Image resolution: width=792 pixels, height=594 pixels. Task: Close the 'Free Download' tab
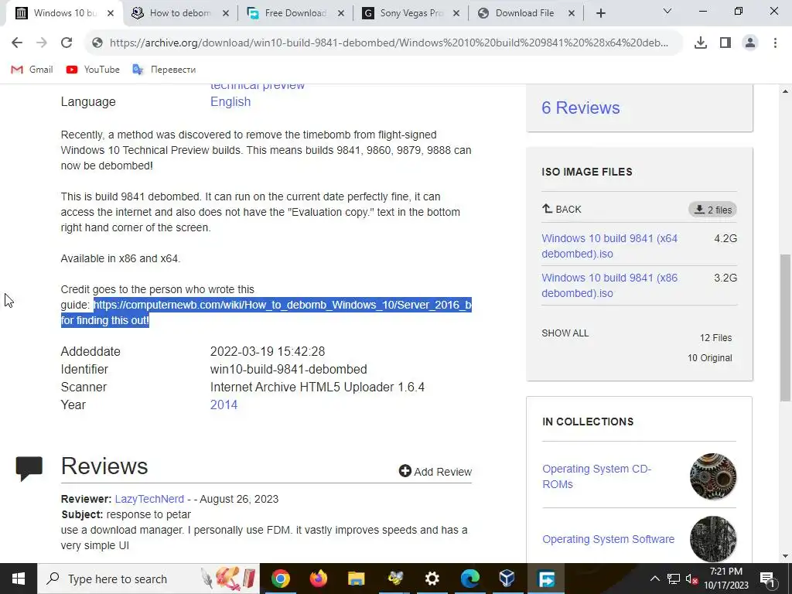coord(341,14)
